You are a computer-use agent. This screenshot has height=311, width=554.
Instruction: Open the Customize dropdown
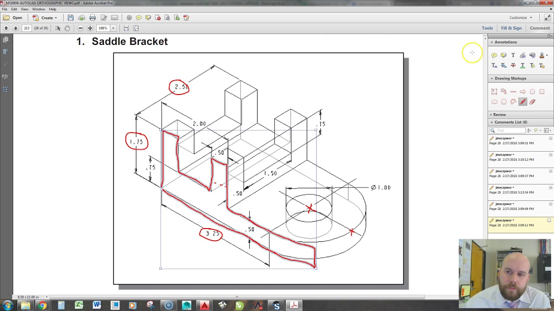(521, 18)
